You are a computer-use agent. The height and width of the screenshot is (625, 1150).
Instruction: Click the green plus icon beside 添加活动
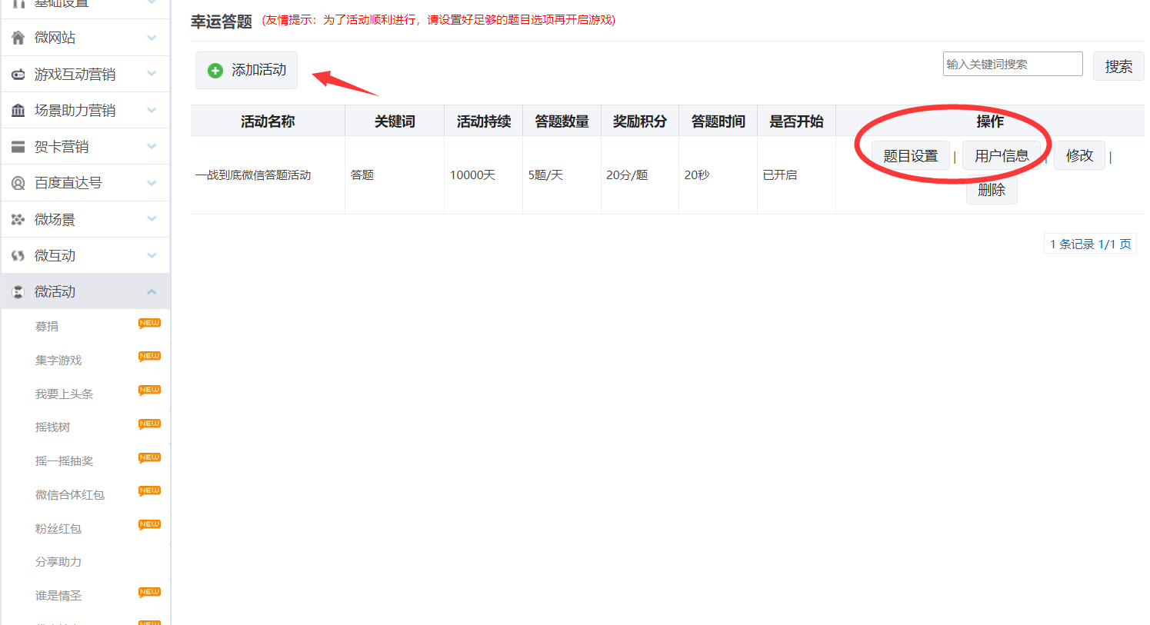pos(215,71)
